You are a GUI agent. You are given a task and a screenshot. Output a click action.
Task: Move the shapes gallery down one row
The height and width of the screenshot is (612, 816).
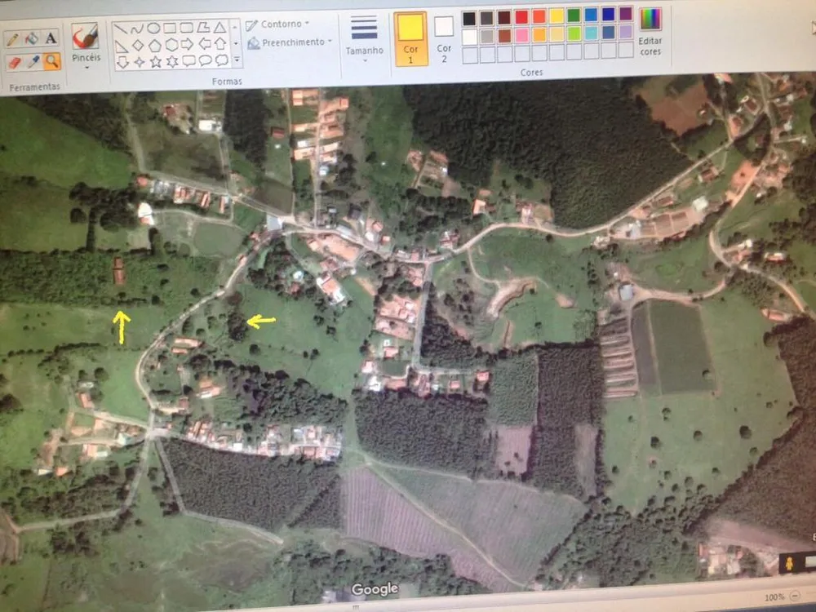coord(236,43)
